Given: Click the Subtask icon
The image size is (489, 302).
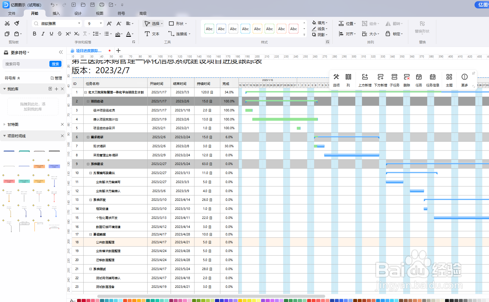Looking at the screenshot, I should pos(394,80).
